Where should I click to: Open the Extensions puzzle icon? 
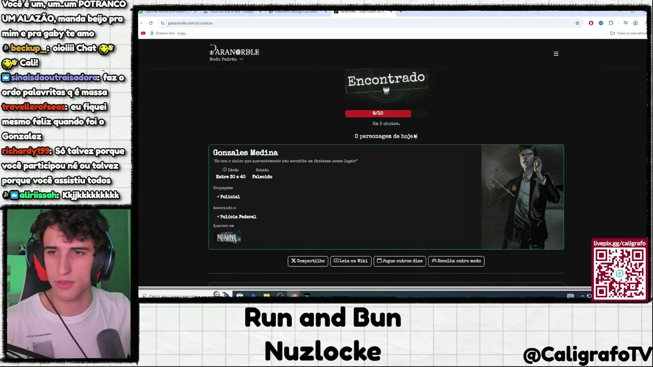pos(611,23)
